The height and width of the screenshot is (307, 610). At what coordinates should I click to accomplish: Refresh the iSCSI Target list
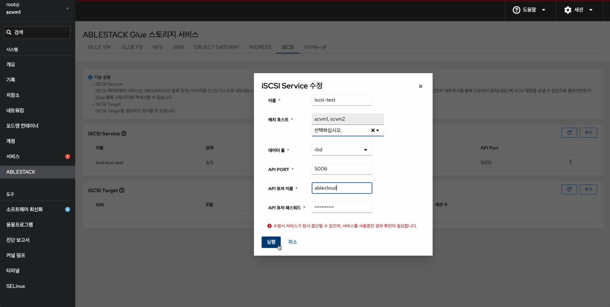click(569, 189)
